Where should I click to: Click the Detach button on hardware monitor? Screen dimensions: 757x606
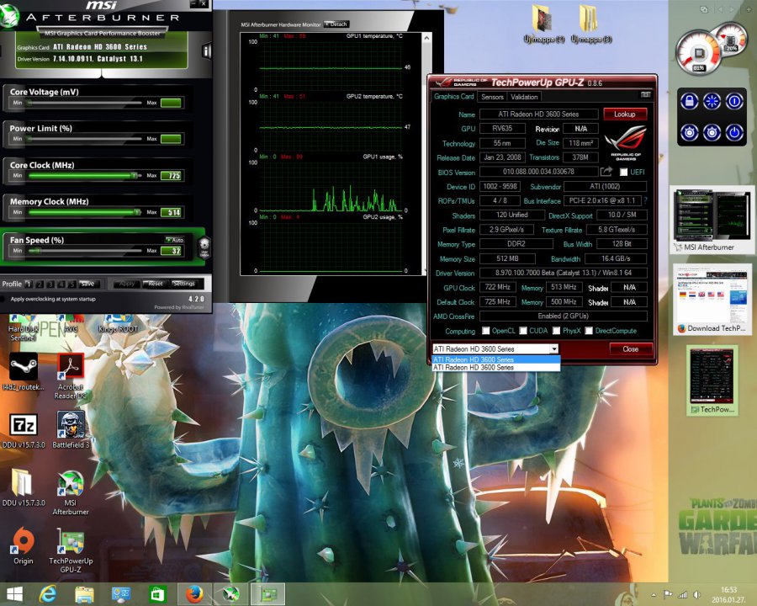pyautogui.click(x=336, y=24)
